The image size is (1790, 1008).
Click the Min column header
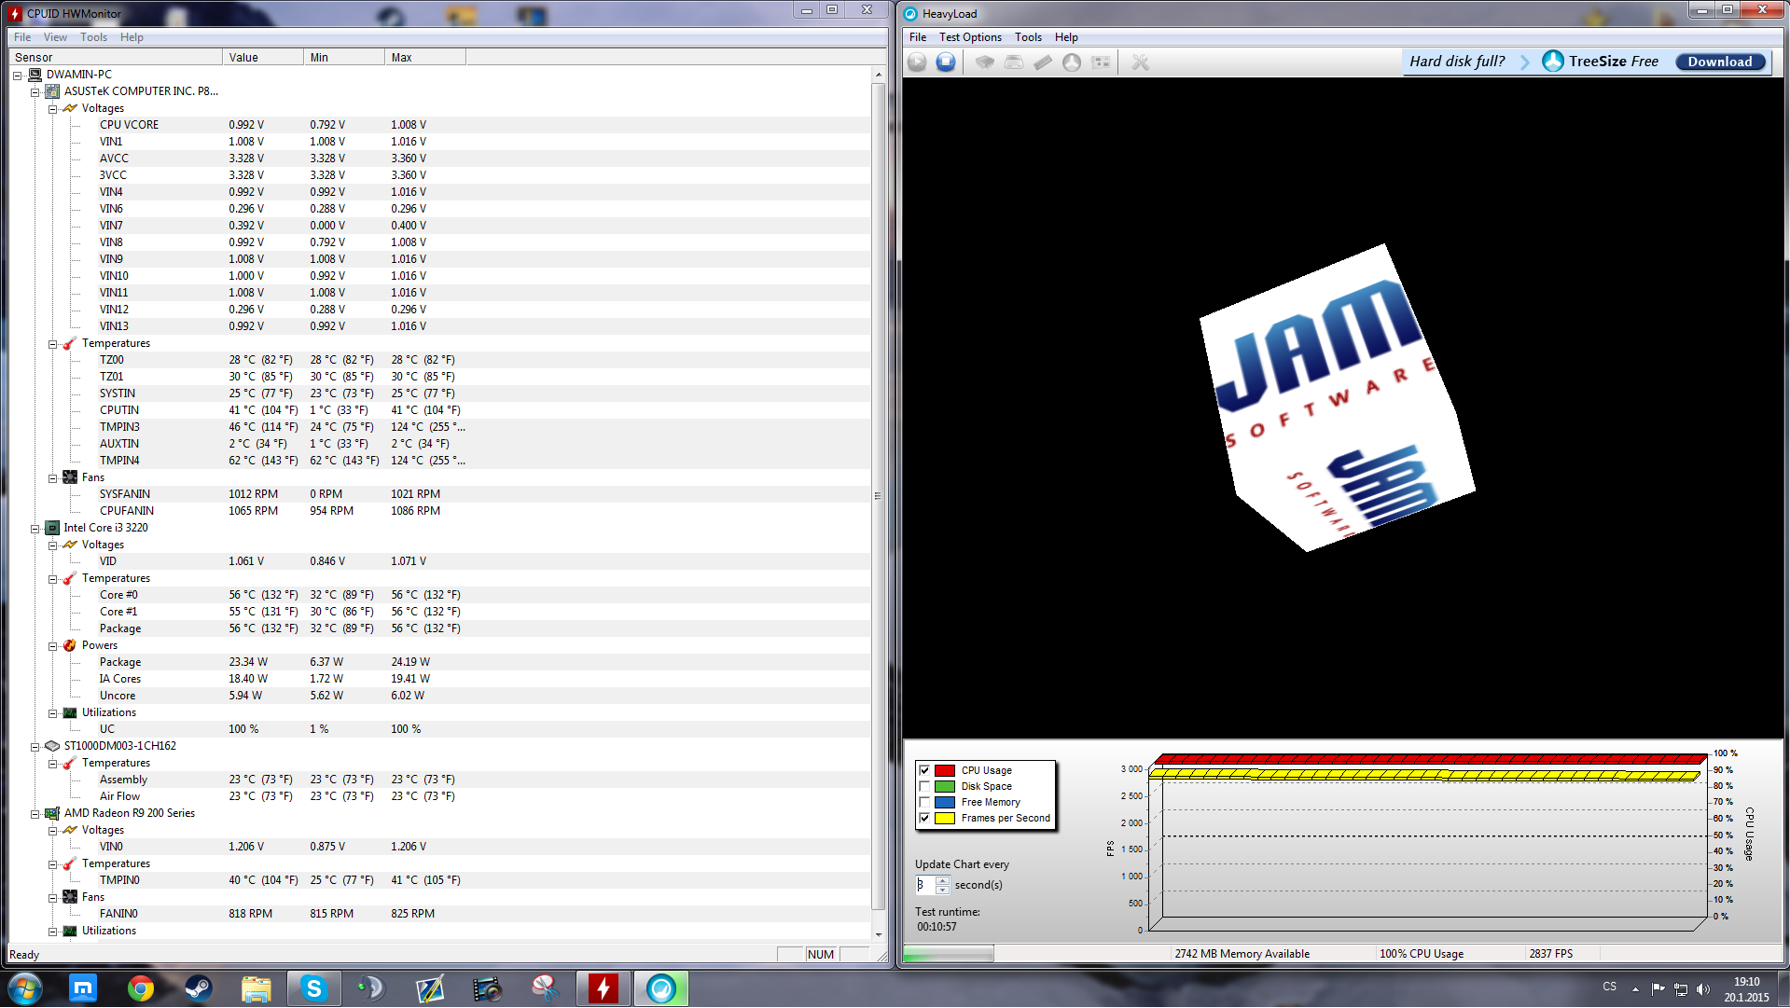344,57
